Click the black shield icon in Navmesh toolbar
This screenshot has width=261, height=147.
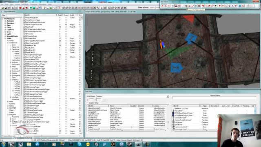click(x=216, y=6)
